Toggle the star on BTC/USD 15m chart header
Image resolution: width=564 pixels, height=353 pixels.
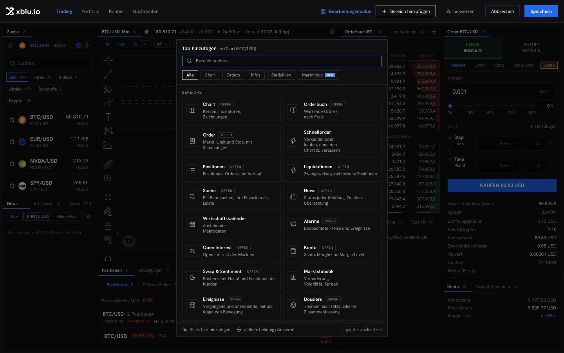tap(146, 32)
